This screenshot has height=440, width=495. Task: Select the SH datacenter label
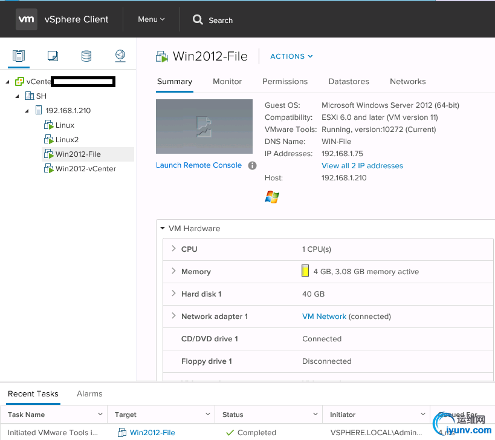tap(41, 96)
